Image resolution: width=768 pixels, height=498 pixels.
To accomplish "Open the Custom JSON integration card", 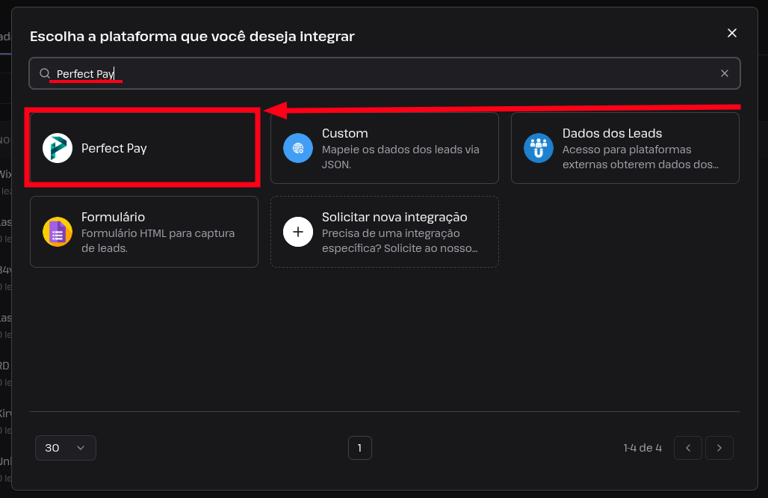I will click(x=385, y=148).
